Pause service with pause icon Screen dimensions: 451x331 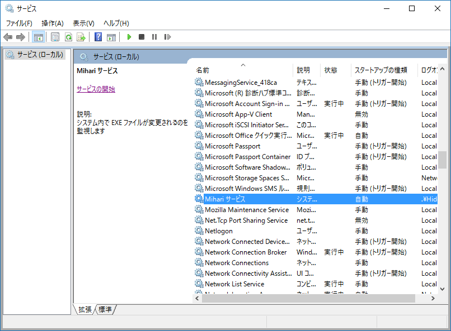[x=154, y=37]
